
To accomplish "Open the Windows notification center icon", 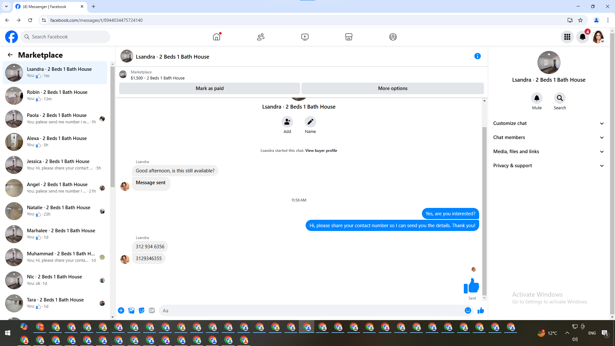I will 605,333.
